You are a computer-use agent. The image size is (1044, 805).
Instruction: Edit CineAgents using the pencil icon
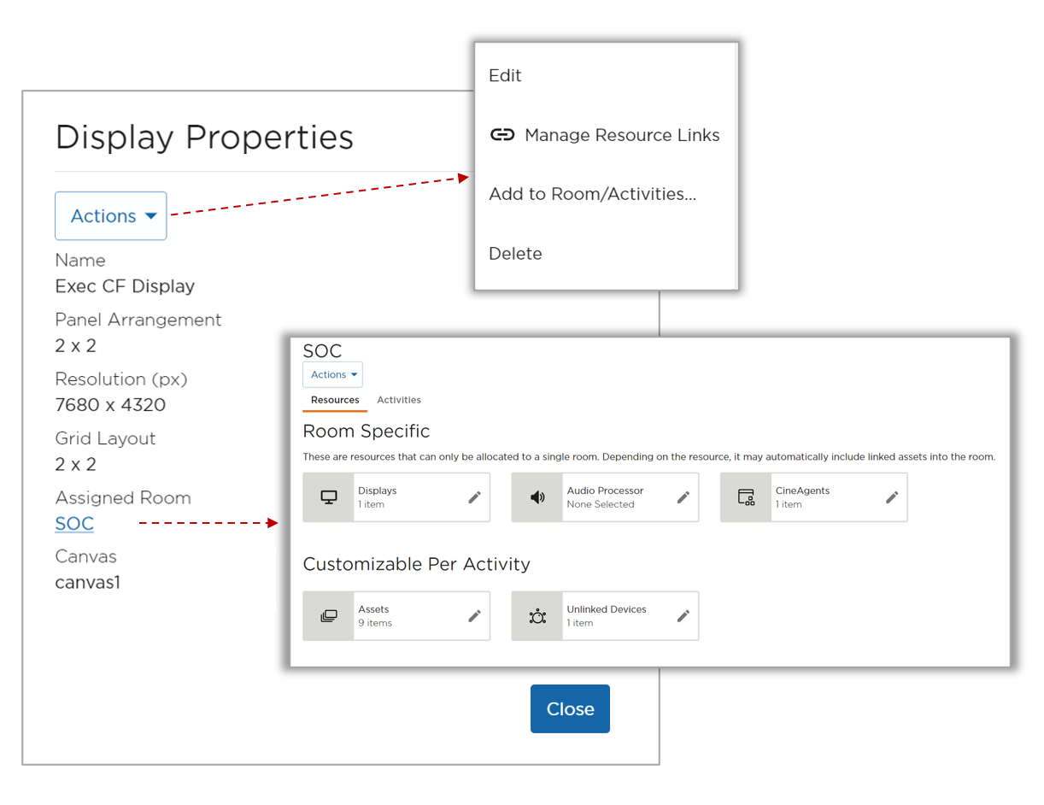point(892,497)
